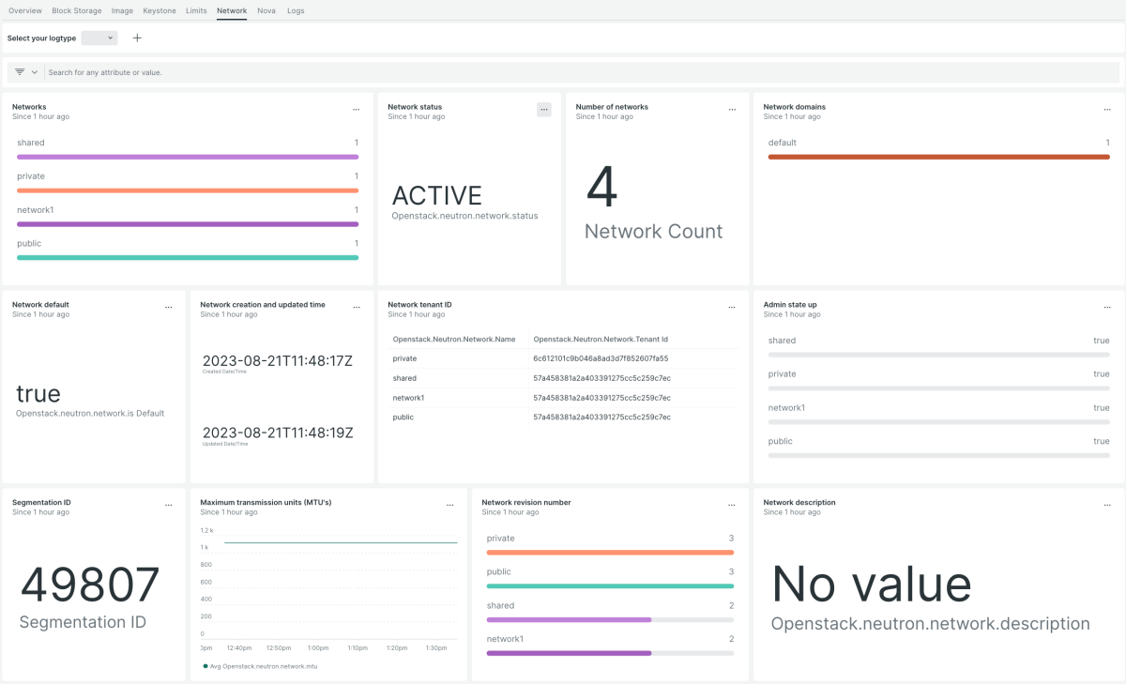Image resolution: width=1126 pixels, height=684 pixels.
Task: Expand the Select your logtype dropdown
Action: [x=99, y=38]
